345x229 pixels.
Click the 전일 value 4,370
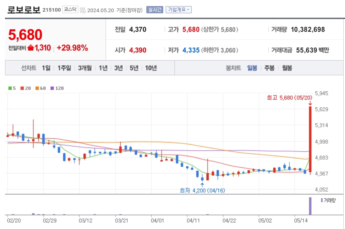[138, 30]
